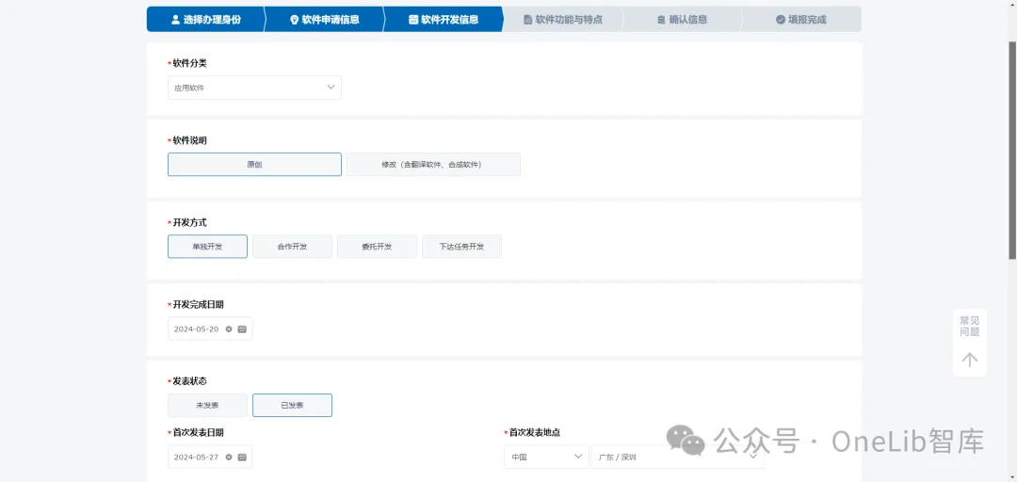1017x482 pixels.
Task: Open the region selector showing 广东 / 深圳
Action: click(x=678, y=457)
